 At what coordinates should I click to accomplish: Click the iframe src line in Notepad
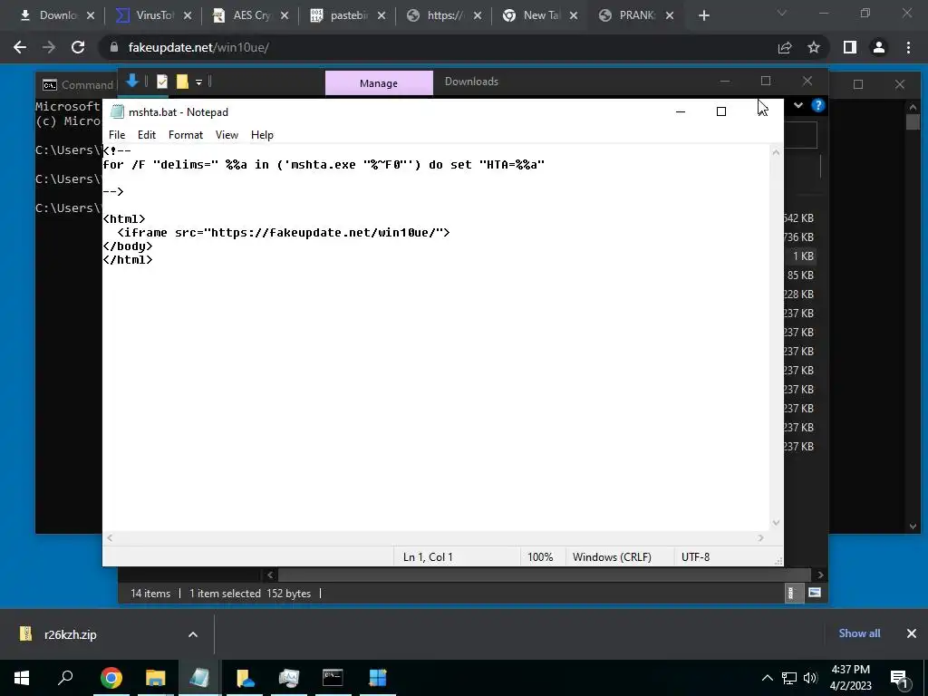click(284, 233)
